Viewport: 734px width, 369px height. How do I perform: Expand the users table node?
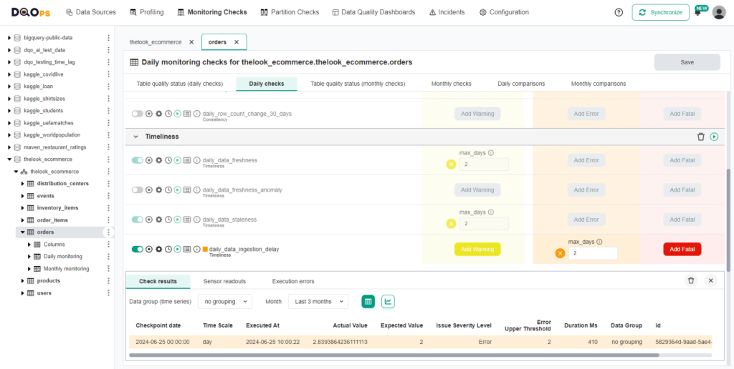pos(22,293)
